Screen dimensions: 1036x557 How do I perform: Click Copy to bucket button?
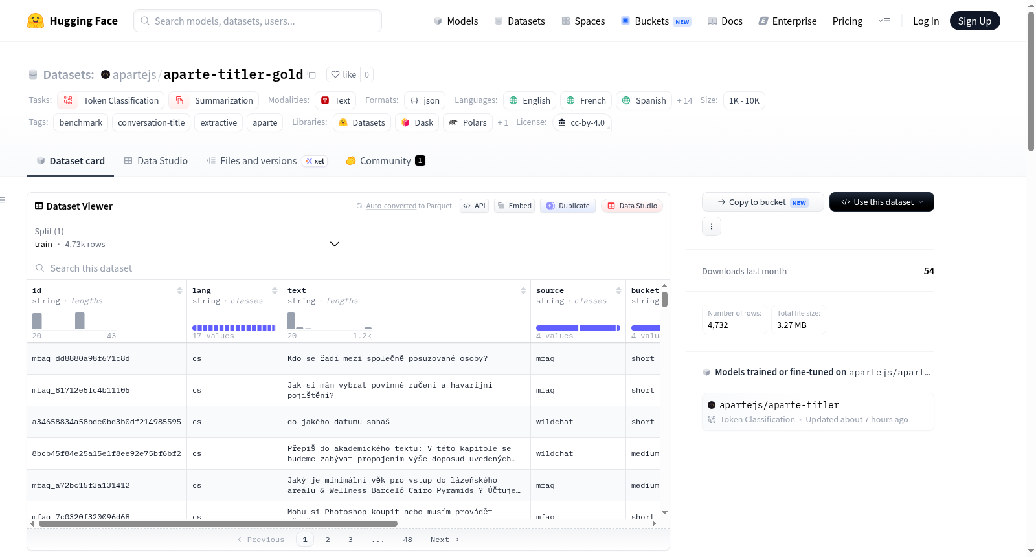pos(763,202)
